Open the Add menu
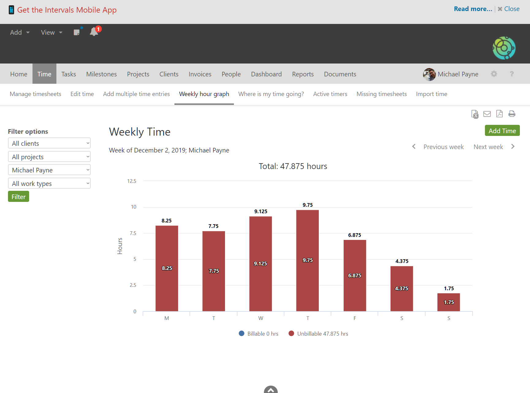 (x=20, y=33)
